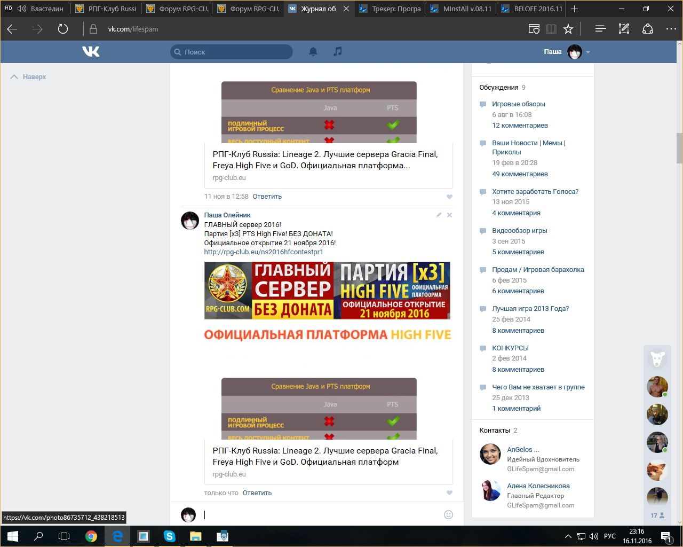Screen dimensions: 683x547
Task: Open the notifications bell icon
Action: [313, 51]
